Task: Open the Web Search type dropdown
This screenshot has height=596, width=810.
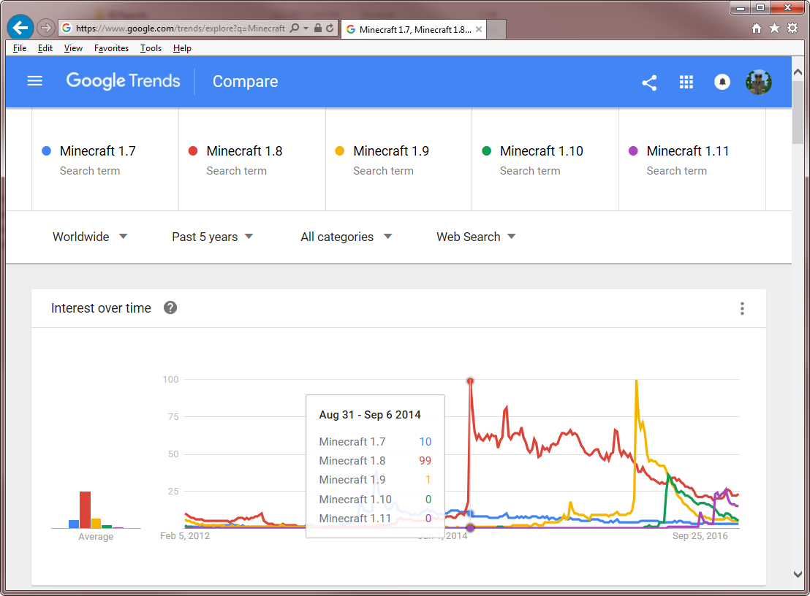Action: pos(476,237)
